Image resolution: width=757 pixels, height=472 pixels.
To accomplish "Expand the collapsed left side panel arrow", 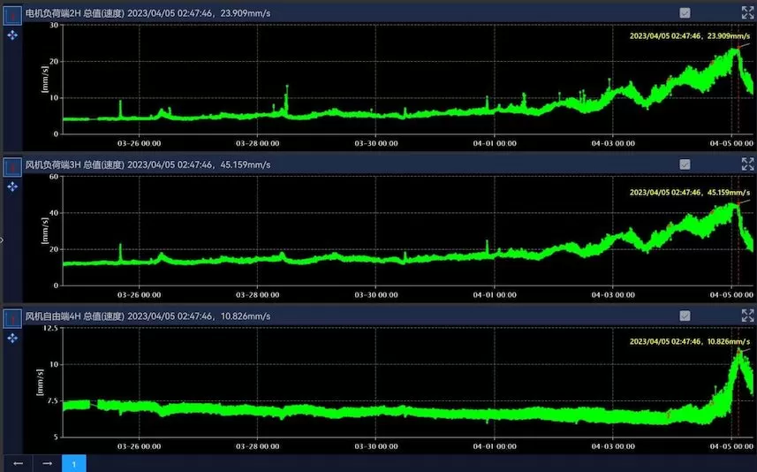I will pos(3,239).
